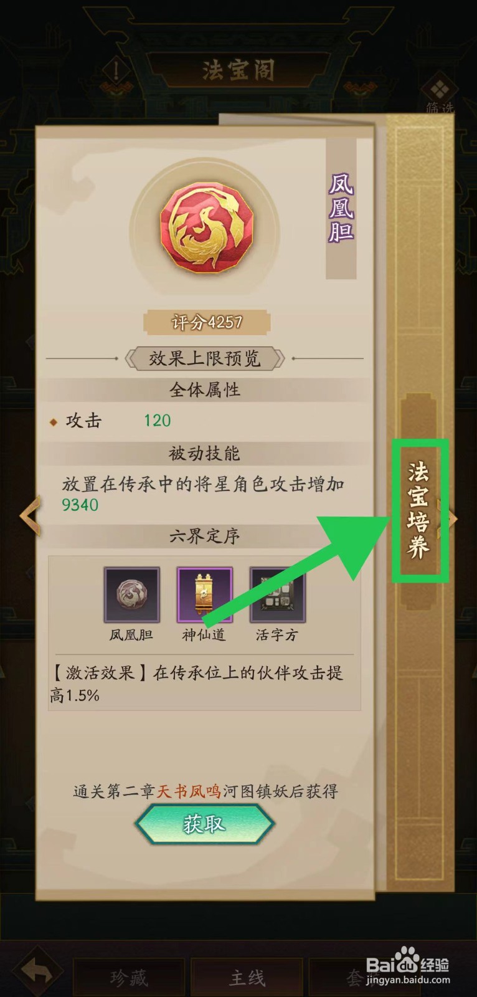The height and width of the screenshot is (997, 477).
Task: Tap the 激活效果 description text
Action: coord(197,684)
